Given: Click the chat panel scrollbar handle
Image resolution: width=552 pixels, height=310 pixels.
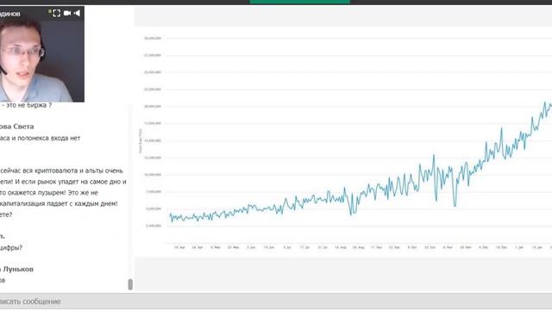Looking at the screenshot, I should [130, 284].
